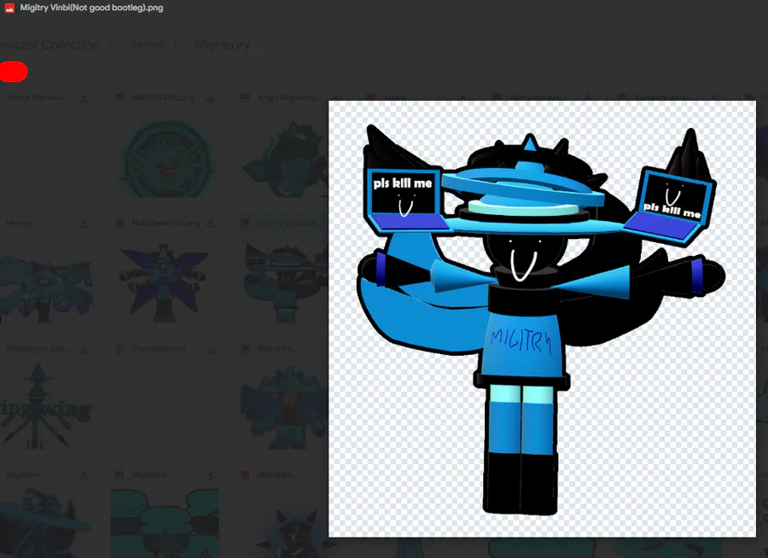Select the 'migratorians.txt' file name
This screenshot has width=768, height=558.
click(159, 349)
